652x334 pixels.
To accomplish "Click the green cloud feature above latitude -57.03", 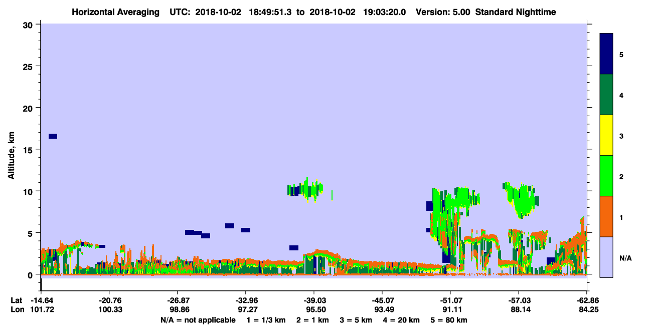I will tap(522, 199).
